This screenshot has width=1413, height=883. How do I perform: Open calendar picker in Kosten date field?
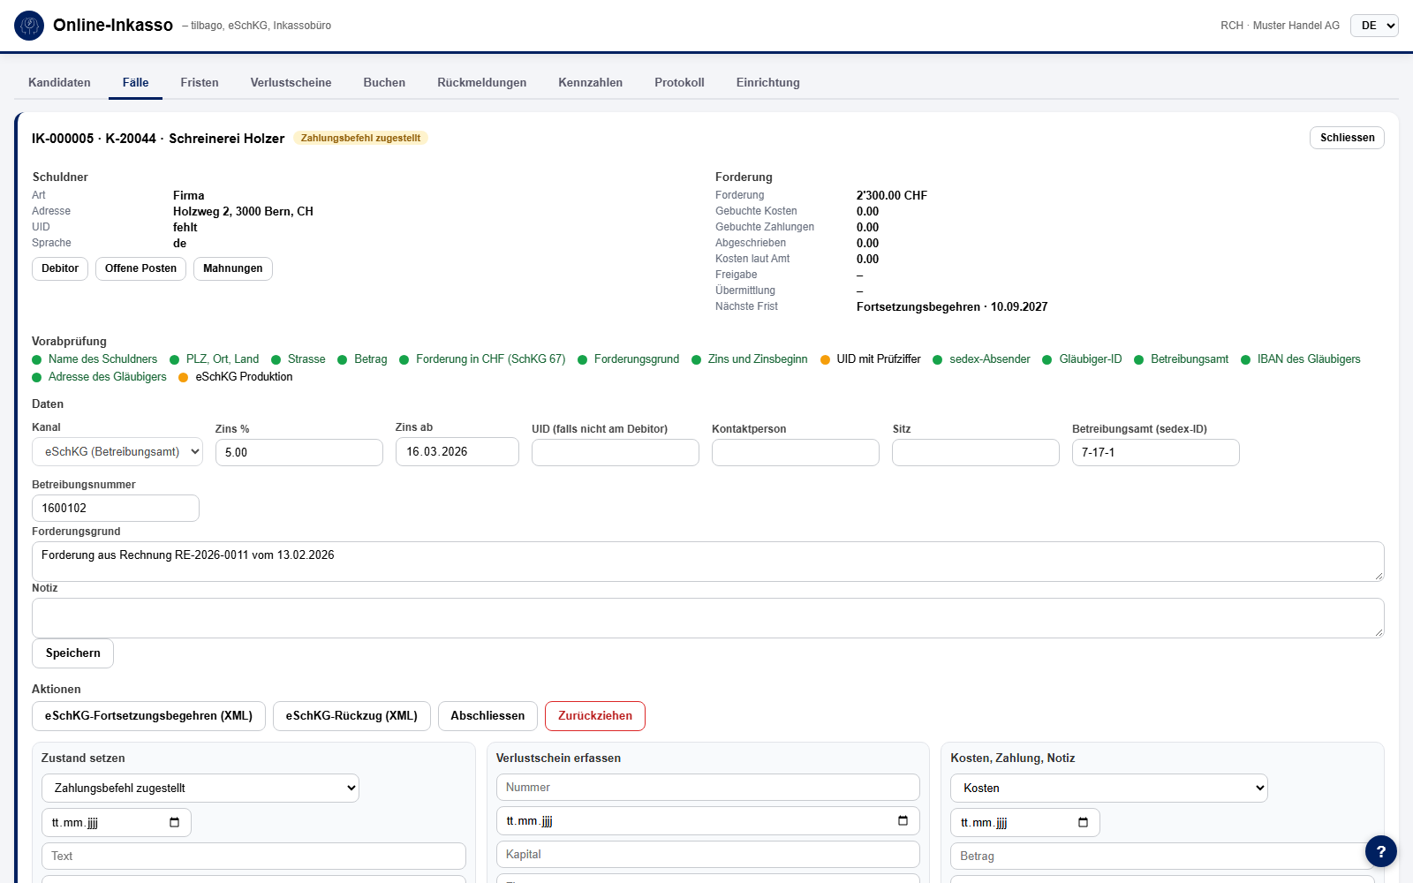[1083, 822]
